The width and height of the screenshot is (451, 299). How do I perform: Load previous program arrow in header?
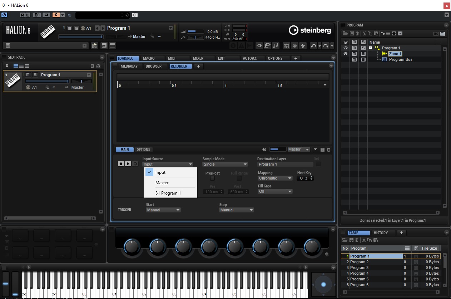coord(97,28)
